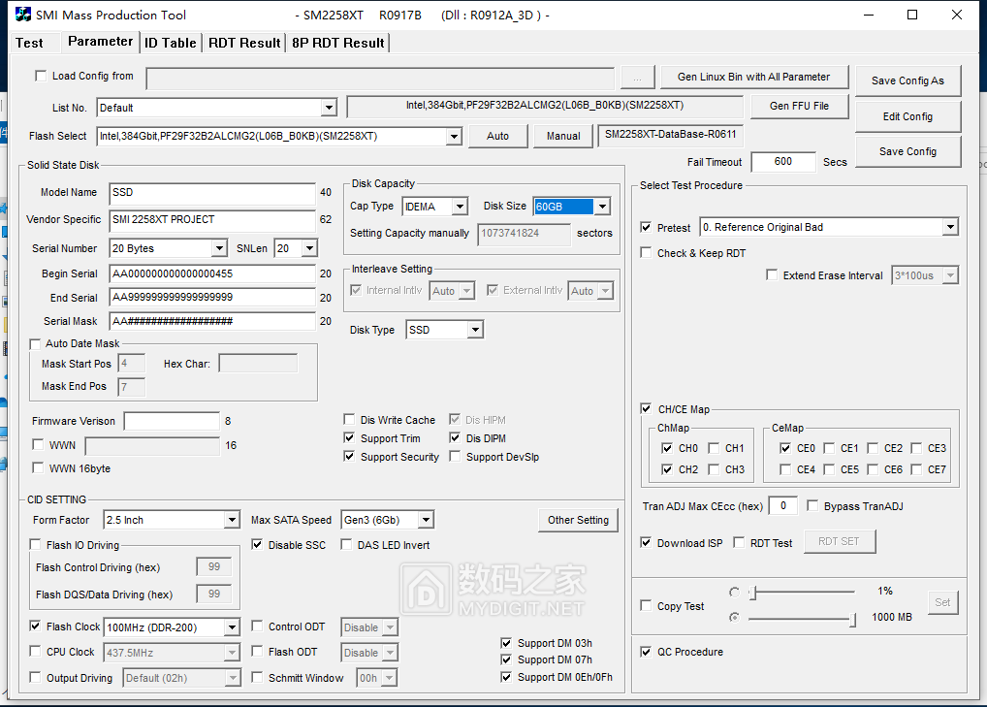Viewport: 987px width, 707px height.
Task: Open the 8P RDT Result tab
Action: (x=338, y=43)
